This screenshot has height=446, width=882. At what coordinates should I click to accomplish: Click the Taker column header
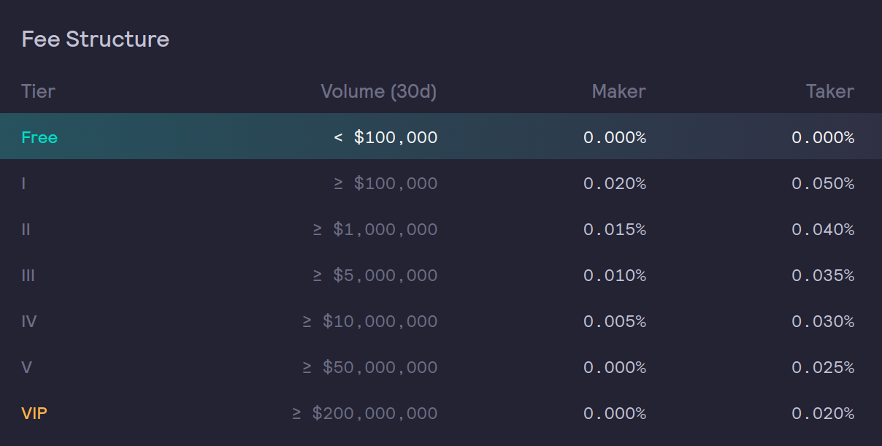pyautogui.click(x=830, y=91)
